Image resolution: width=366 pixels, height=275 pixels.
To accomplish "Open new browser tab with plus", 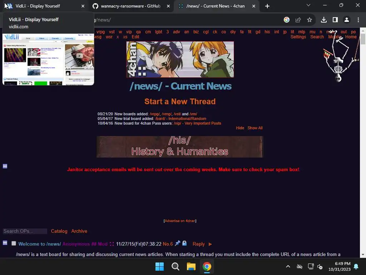I will pos(267,6).
